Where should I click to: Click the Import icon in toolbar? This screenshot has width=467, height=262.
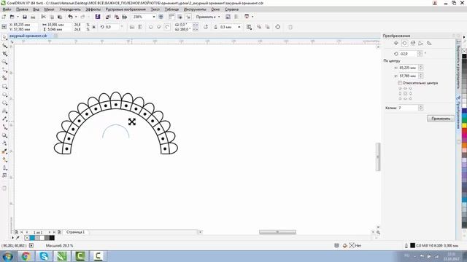pyautogui.click(x=108, y=17)
